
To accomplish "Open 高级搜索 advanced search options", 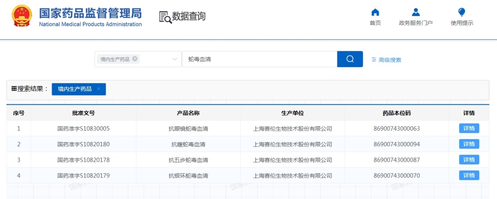I will tap(386, 60).
